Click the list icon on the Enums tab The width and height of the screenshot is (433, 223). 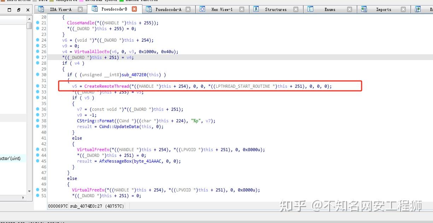tap(310, 9)
